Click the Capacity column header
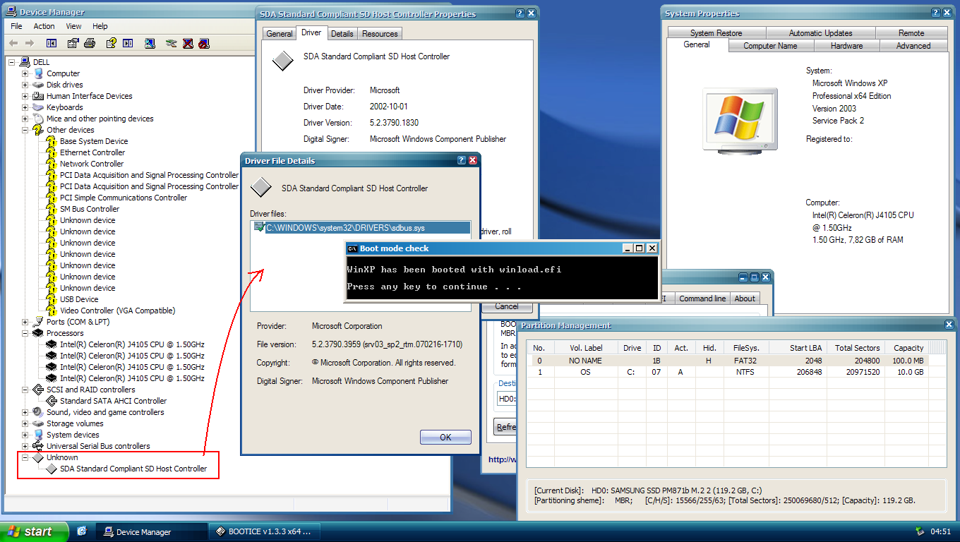The height and width of the screenshot is (542, 960). pyautogui.click(x=908, y=348)
